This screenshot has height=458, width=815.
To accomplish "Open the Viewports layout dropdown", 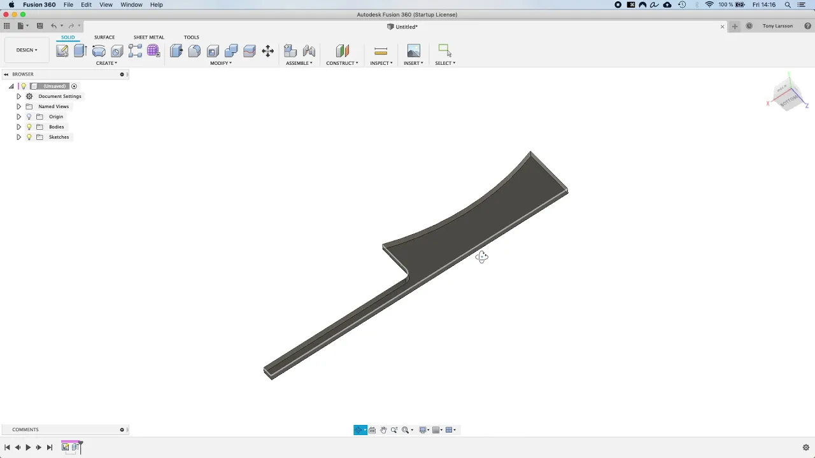I will [x=451, y=430].
